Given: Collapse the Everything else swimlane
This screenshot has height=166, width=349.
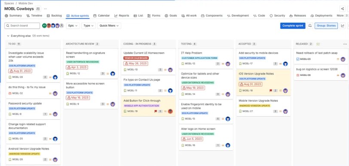Looking at the screenshot, I should (8, 36).
